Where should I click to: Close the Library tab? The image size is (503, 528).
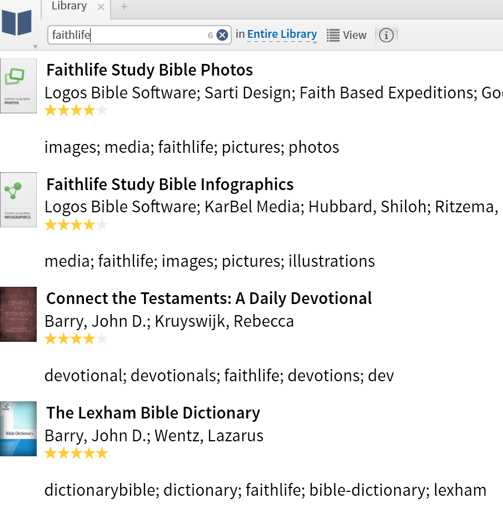point(100,7)
